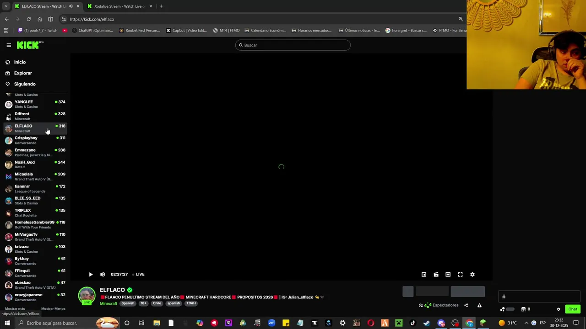This screenshot has height=329, width=586.
Task: Click the Chat send button
Action: (x=573, y=309)
